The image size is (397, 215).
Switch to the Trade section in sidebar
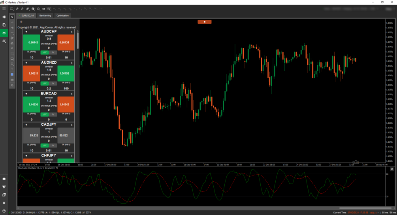4,17
